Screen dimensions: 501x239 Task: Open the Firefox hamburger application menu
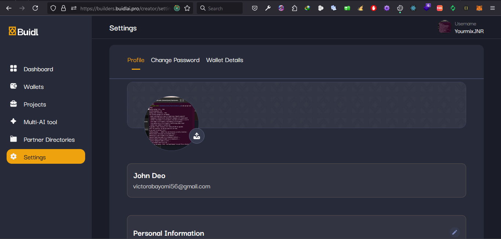coord(492,8)
